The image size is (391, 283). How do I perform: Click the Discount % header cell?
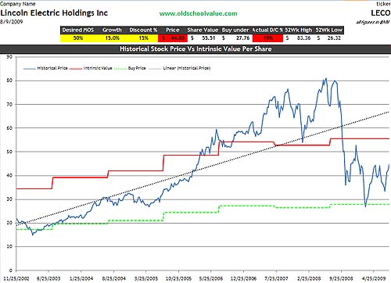click(x=143, y=30)
